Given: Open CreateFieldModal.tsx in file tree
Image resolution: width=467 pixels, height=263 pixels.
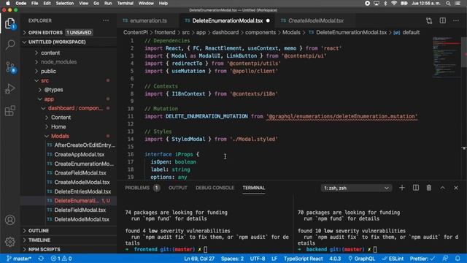Looking at the screenshot, I should pyautogui.click(x=80, y=173).
